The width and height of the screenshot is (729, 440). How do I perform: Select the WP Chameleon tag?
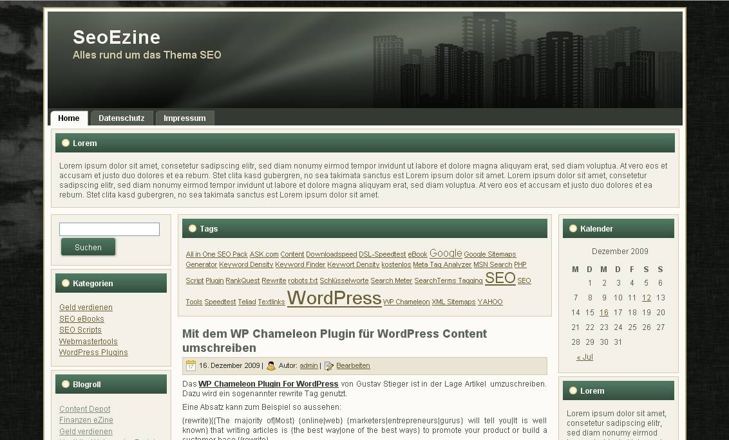pos(406,302)
